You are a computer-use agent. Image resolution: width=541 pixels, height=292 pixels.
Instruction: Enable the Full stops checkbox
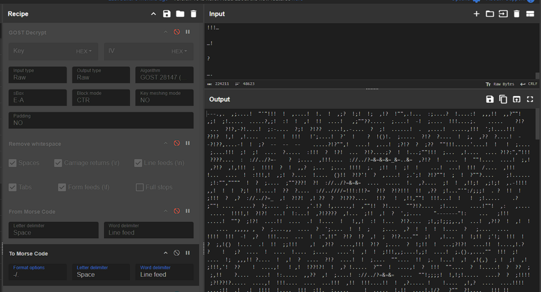tap(139, 187)
